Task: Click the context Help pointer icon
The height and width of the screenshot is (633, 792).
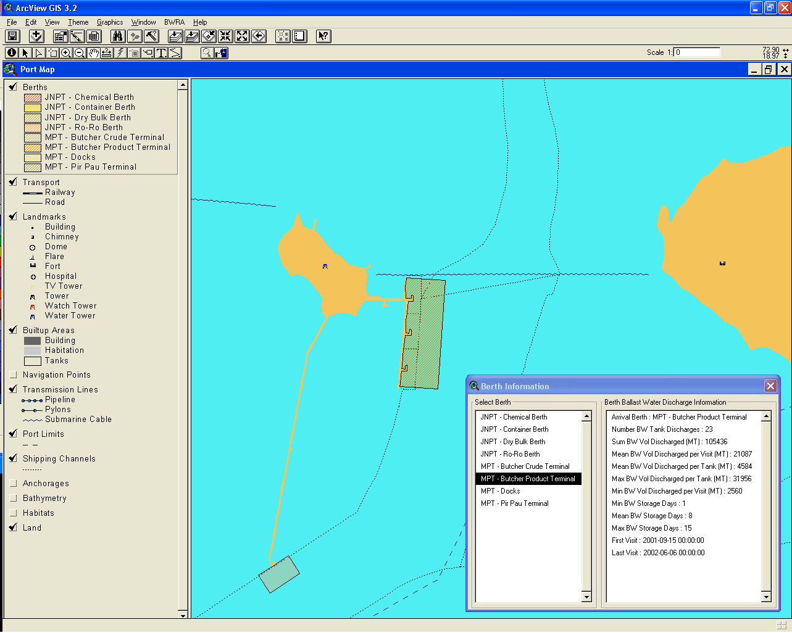Action: pyautogui.click(x=323, y=36)
